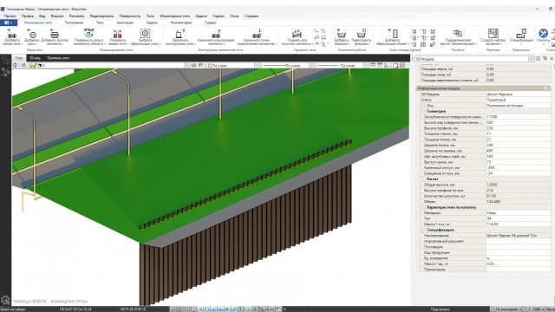
Task: Collapse the Информационная модель section header
Action: [x=482, y=88]
